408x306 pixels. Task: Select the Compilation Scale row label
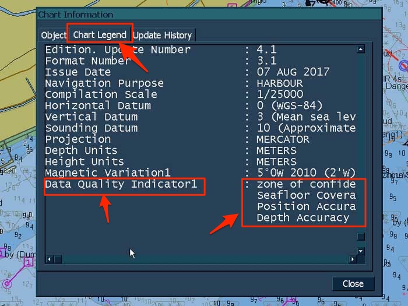click(x=101, y=94)
